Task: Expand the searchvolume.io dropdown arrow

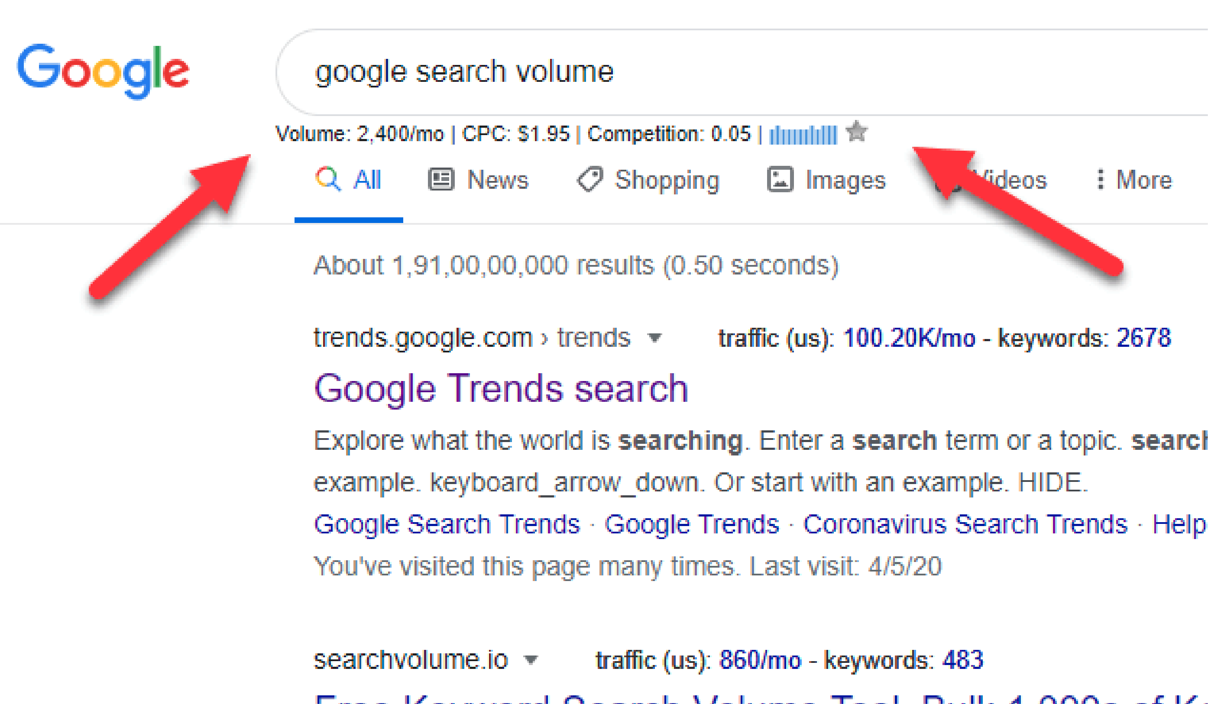Action: tap(532, 661)
